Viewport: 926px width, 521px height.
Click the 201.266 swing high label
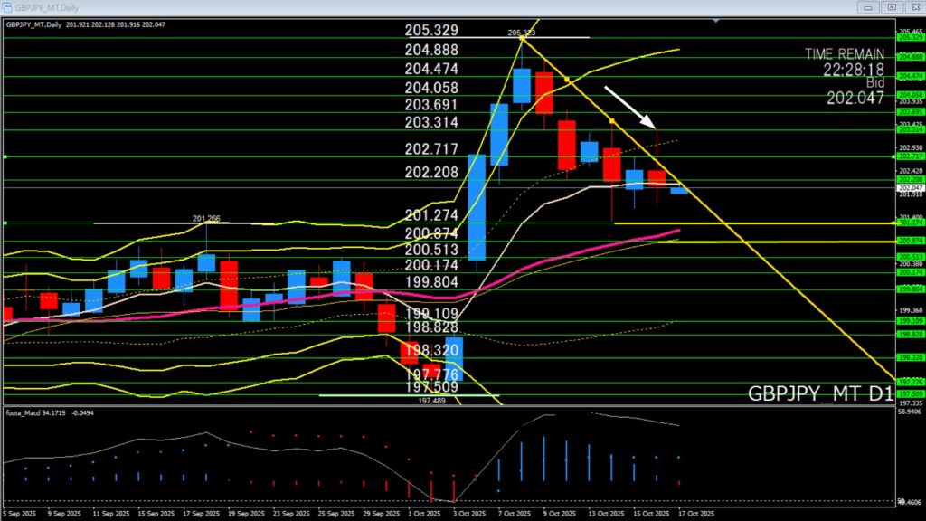(x=207, y=218)
